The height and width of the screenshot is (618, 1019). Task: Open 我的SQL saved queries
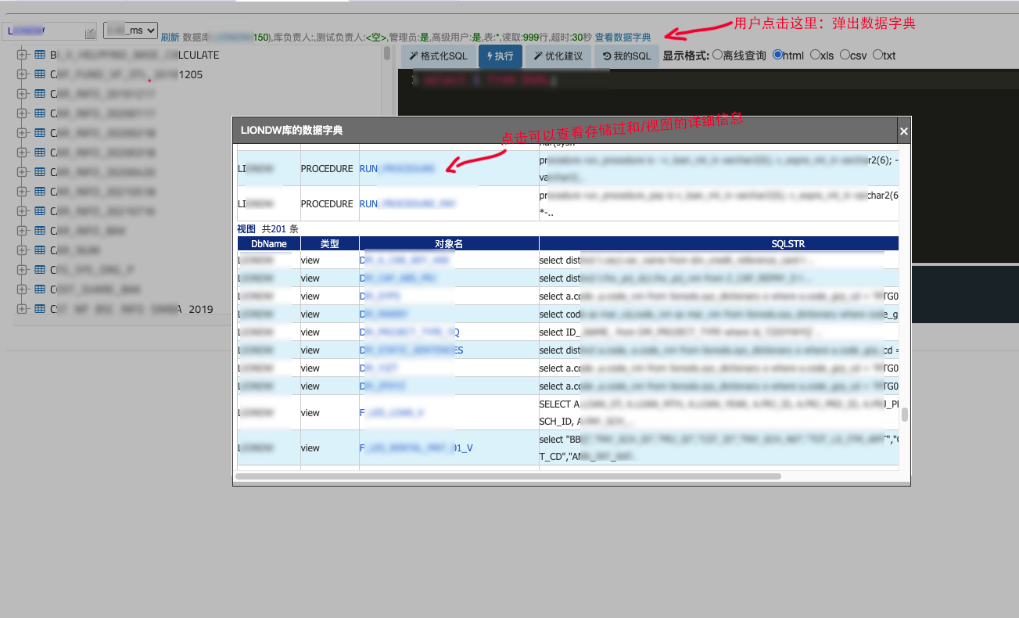click(x=626, y=56)
